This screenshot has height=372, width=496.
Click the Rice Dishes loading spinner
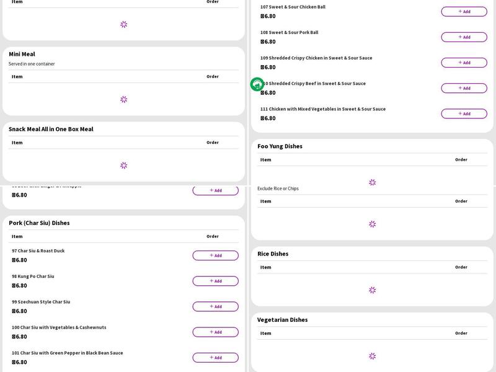pos(372,290)
